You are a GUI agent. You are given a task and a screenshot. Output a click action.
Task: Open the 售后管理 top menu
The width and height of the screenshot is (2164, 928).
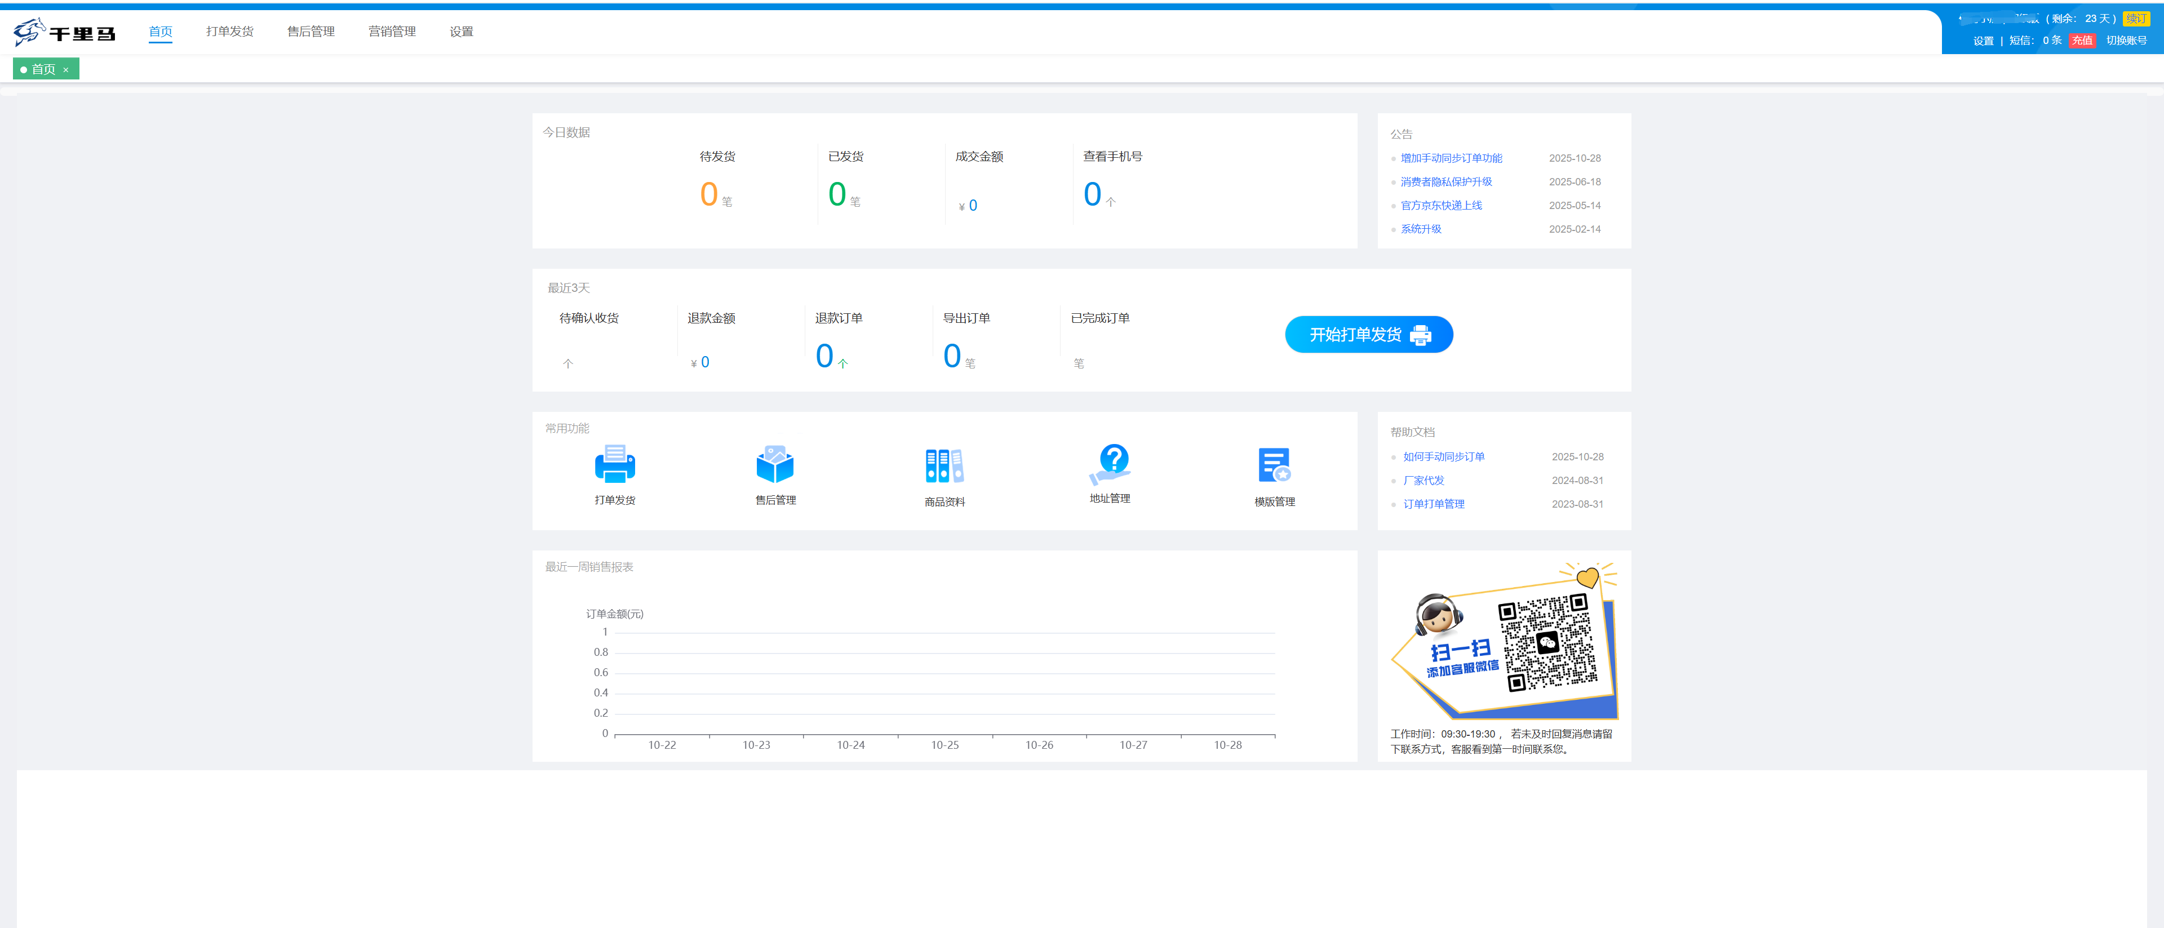(x=311, y=32)
